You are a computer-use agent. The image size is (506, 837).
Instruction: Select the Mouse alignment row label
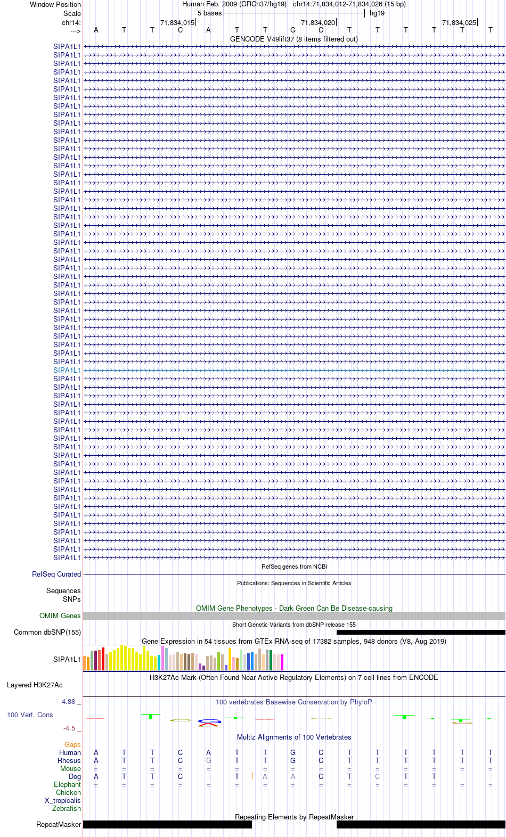tap(70, 768)
